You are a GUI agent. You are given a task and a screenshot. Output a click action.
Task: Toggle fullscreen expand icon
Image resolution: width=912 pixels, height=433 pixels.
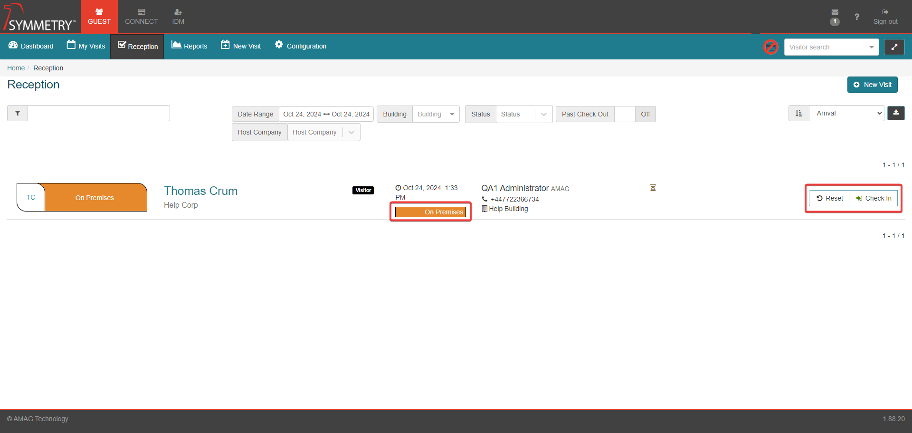coord(894,47)
